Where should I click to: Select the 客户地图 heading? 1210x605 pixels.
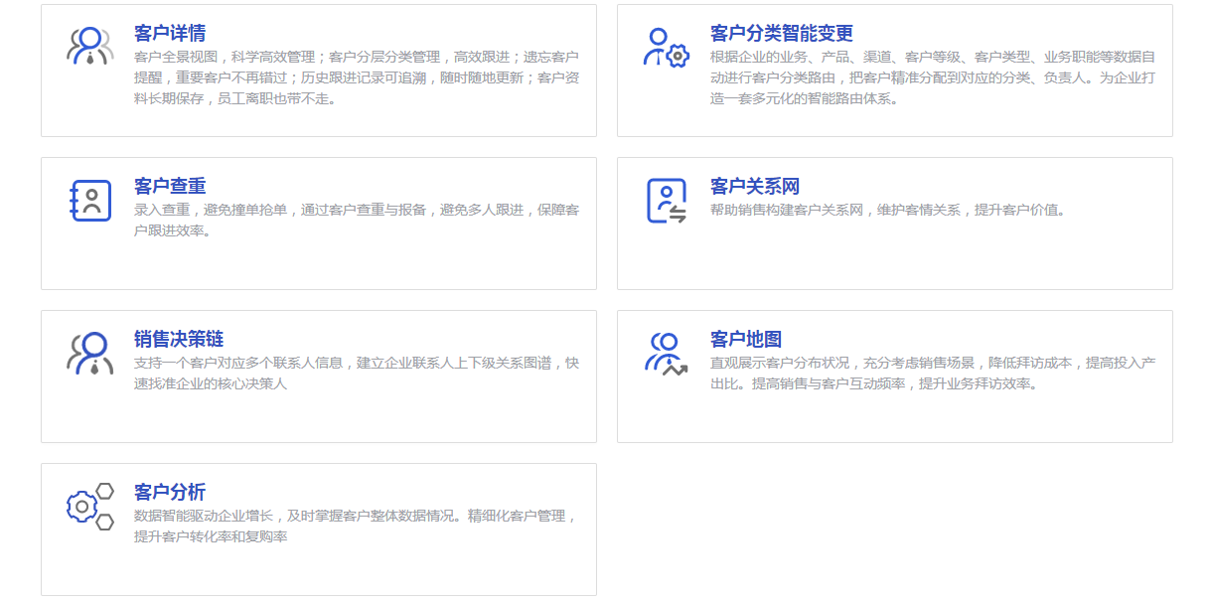pyautogui.click(x=745, y=340)
